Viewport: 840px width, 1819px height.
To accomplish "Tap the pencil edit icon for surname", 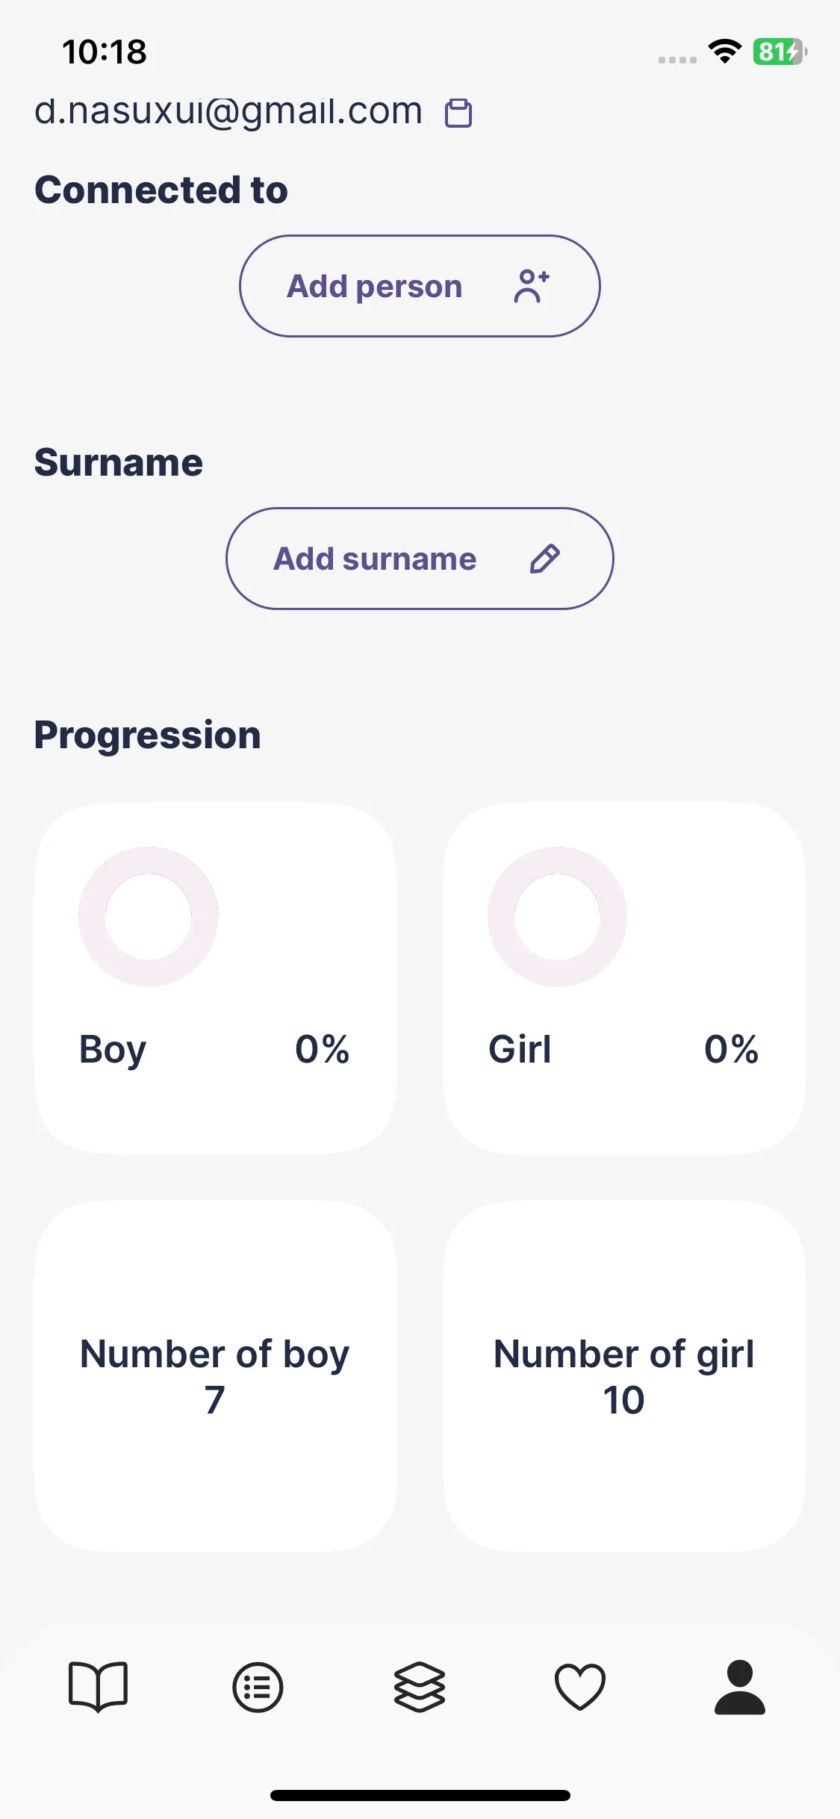I will click(x=545, y=559).
